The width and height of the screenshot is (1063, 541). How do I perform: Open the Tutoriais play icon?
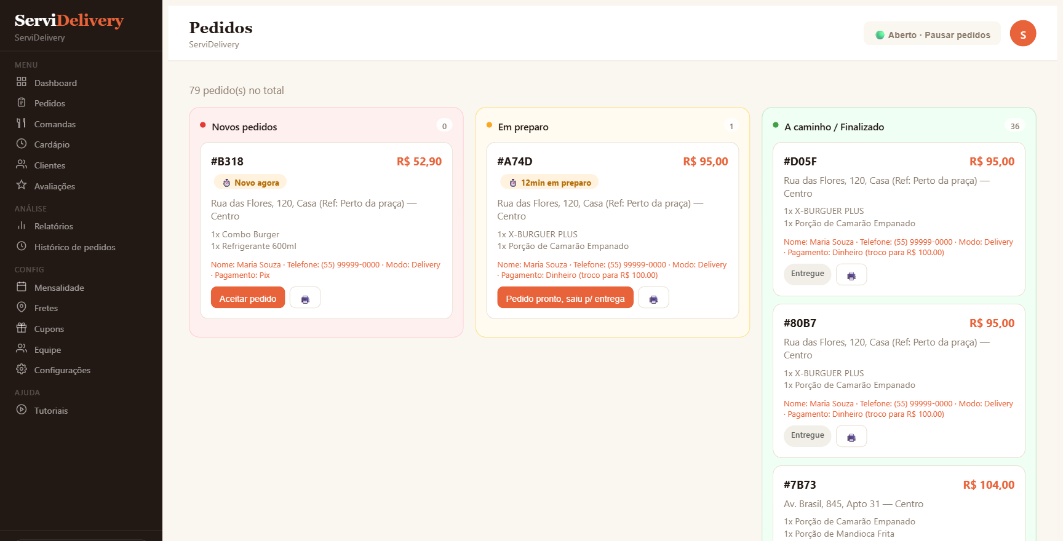22,409
